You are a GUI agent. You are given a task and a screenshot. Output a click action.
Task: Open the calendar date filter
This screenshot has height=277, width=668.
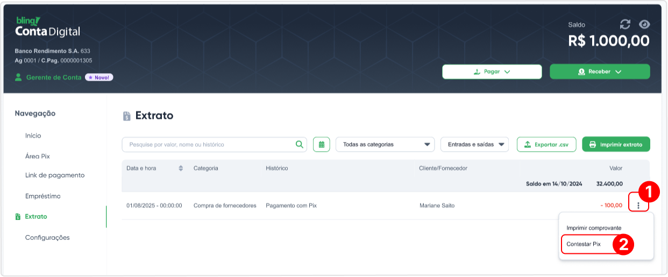click(x=322, y=144)
